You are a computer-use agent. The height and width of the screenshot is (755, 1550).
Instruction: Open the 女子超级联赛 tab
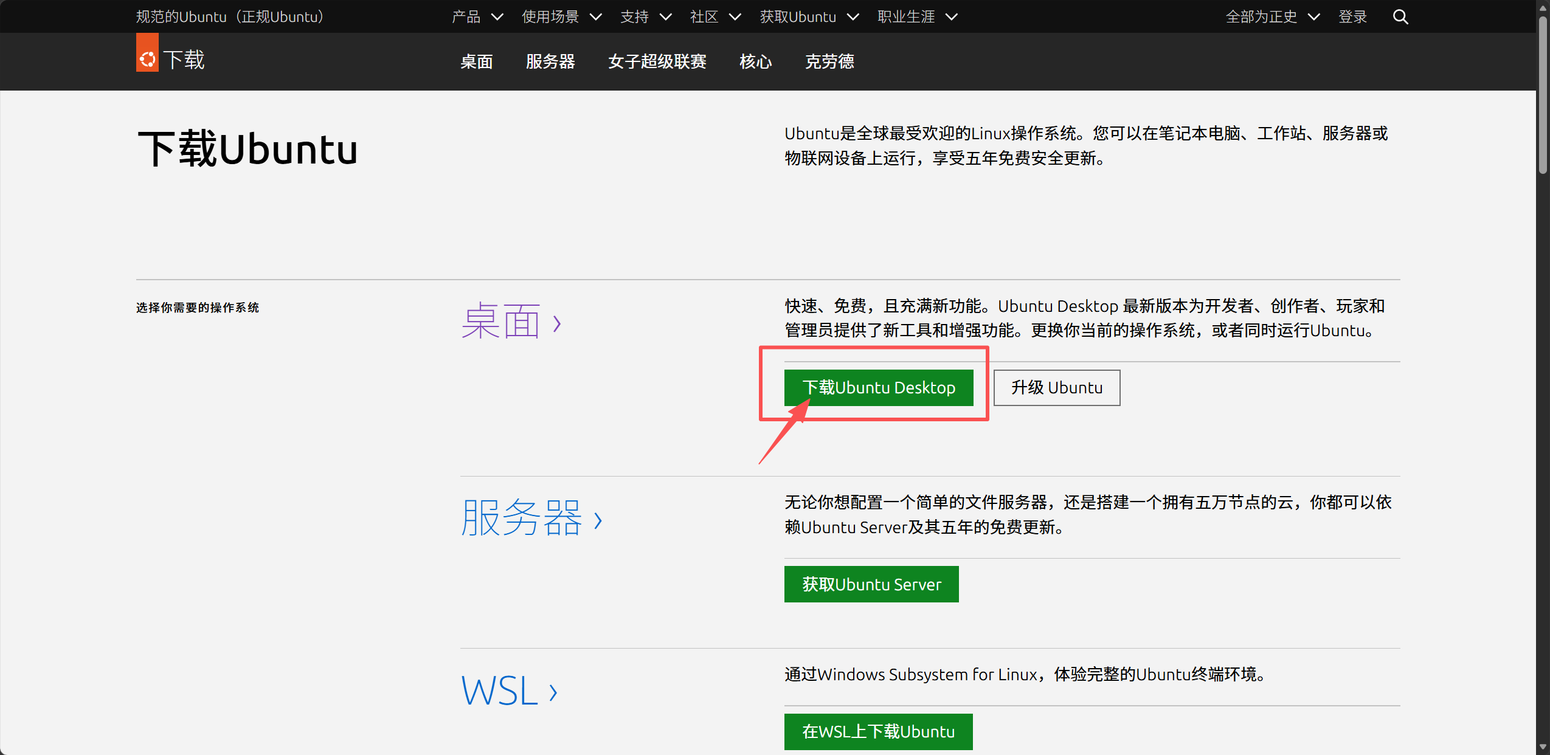pyautogui.click(x=657, y=61)
